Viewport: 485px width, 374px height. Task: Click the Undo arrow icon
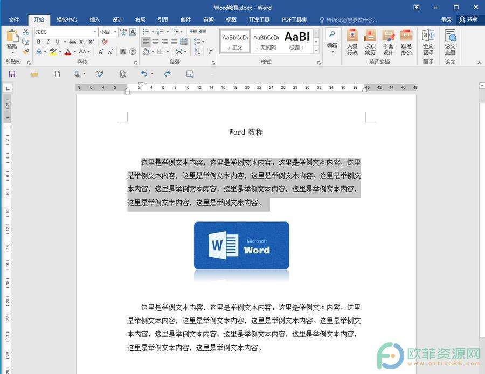tap(144, 74)
